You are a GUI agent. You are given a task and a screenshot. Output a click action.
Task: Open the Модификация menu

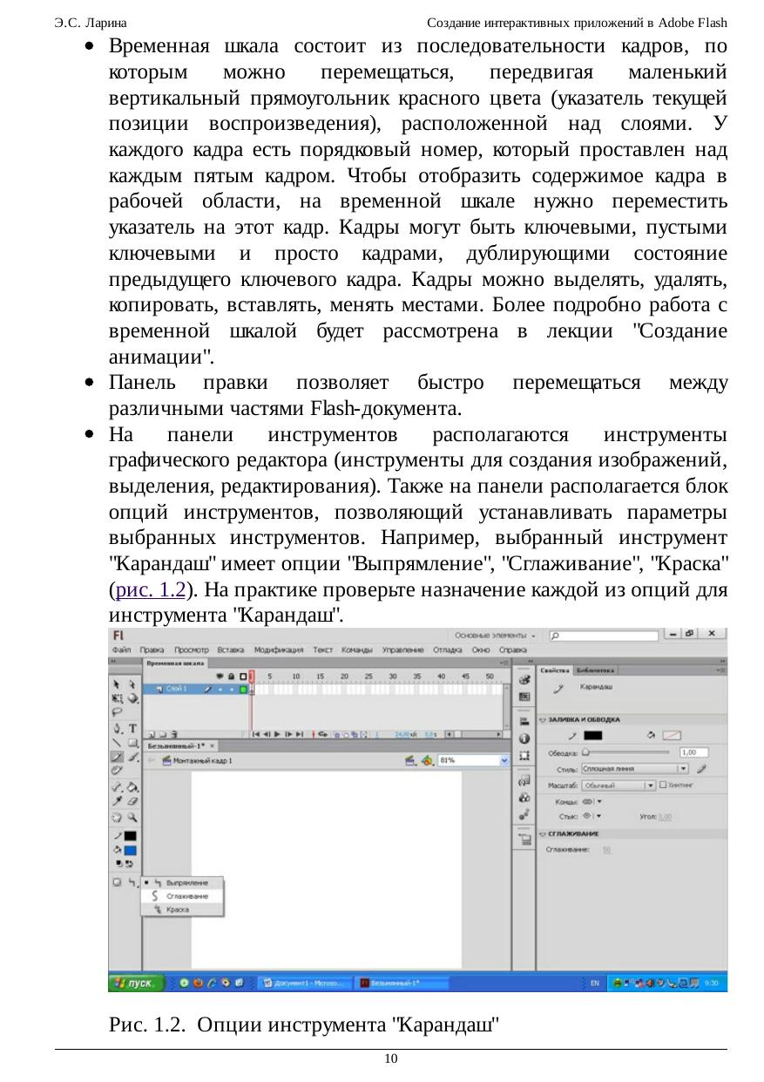280,650
